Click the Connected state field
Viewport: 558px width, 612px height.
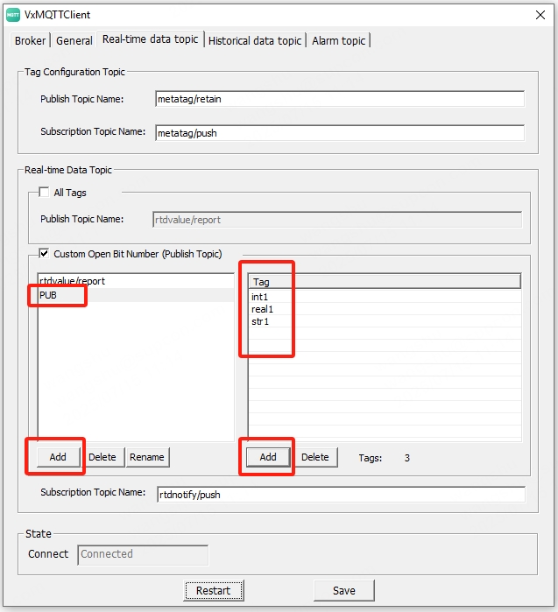[143, 554]
